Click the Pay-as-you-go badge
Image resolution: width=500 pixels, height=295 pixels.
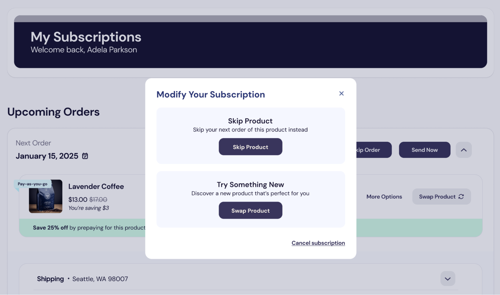pos(33,184)
